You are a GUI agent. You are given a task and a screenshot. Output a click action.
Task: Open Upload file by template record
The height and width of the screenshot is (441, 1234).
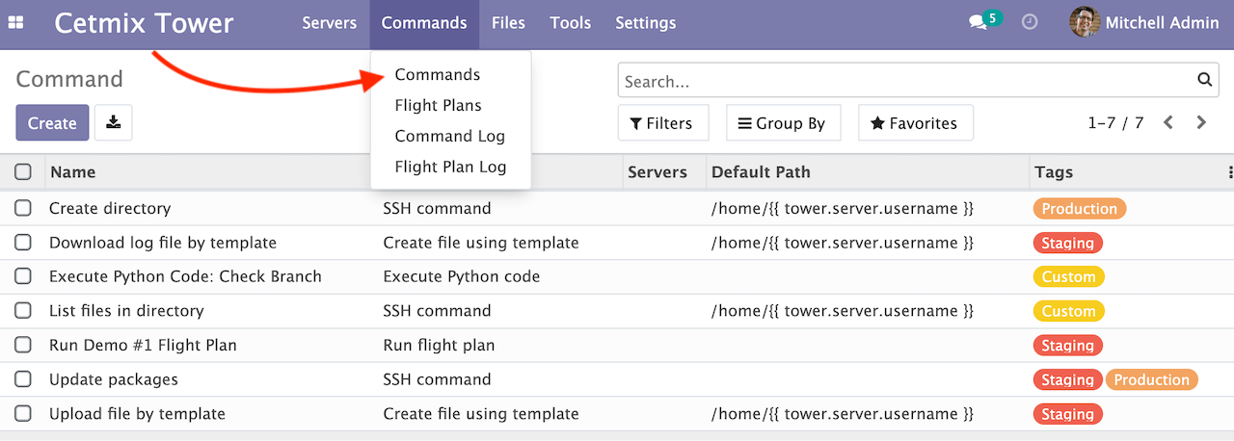[137, 414]
